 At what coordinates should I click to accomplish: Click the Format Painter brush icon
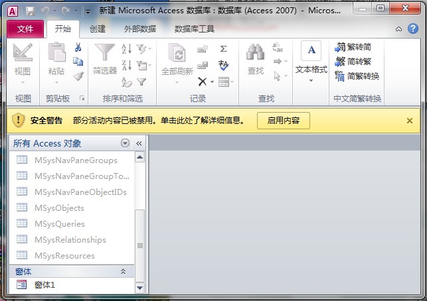[78, 76]
